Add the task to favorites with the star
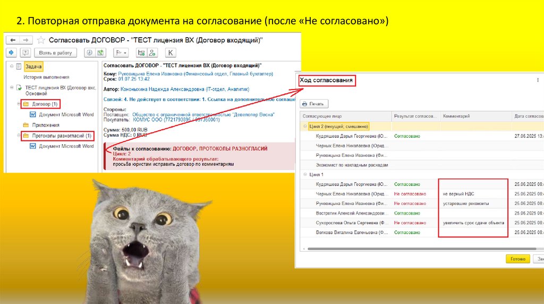The height and width of the screenshot is (304, 544). click(41, 40)
